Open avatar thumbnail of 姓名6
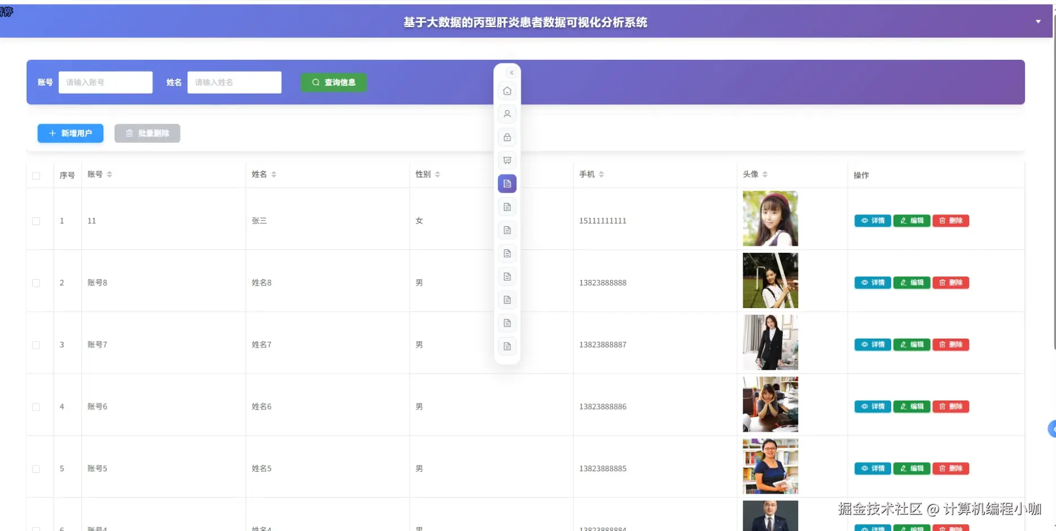The width and height of the screenshot is (1056, 531). point(770,405)
